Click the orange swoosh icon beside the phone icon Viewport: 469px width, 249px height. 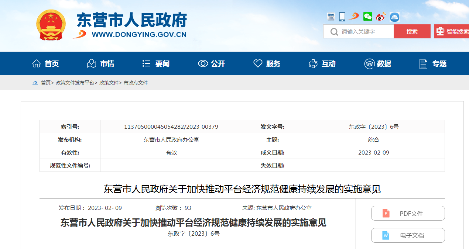point(354,17)
